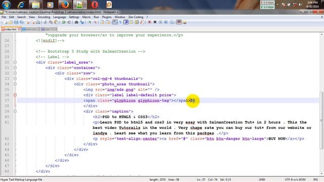Open the View menu
This screenshot has width=324, height=182.
pyautogui.click(x=32, y=17)
